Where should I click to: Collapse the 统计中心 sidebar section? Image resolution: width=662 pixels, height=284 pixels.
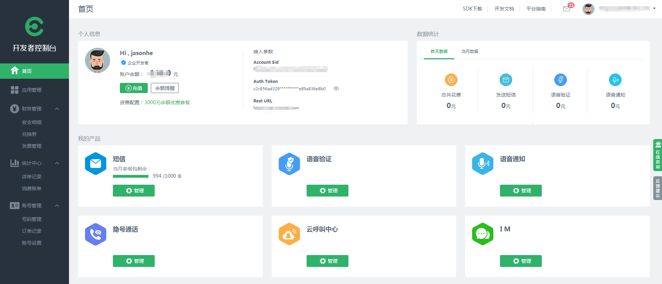point(57,163)
